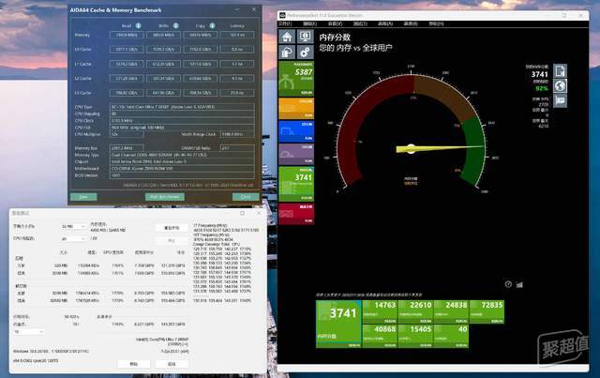
Task: Click the bar chart icon above result tiles
Action: [x=519, y=284]
